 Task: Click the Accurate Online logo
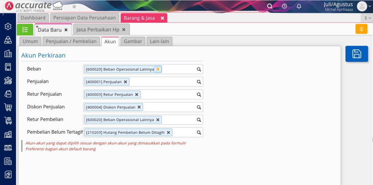34,6
